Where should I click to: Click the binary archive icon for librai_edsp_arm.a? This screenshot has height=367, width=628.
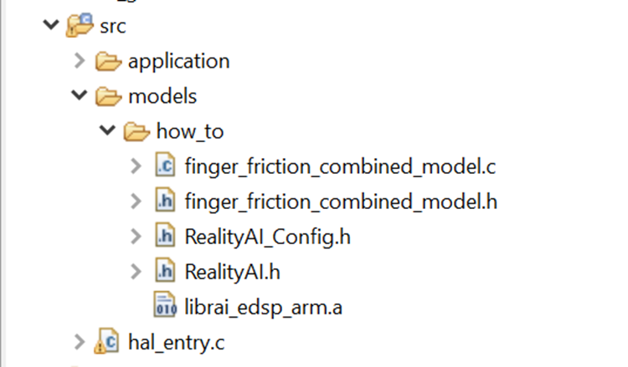coord(165,307)
